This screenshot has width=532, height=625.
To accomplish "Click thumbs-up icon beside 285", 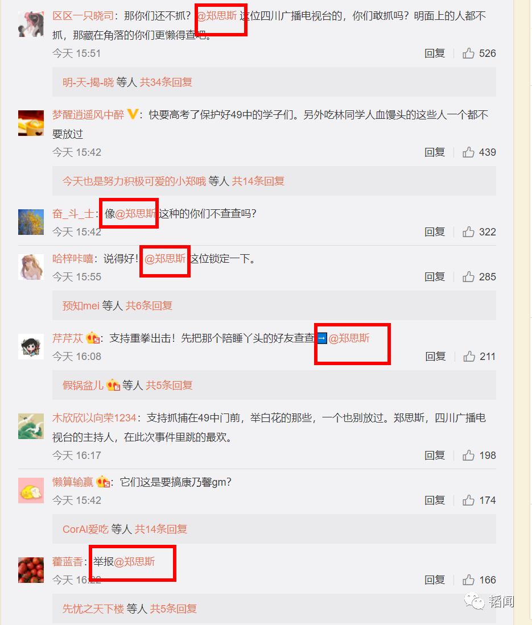I will point(468,276).
